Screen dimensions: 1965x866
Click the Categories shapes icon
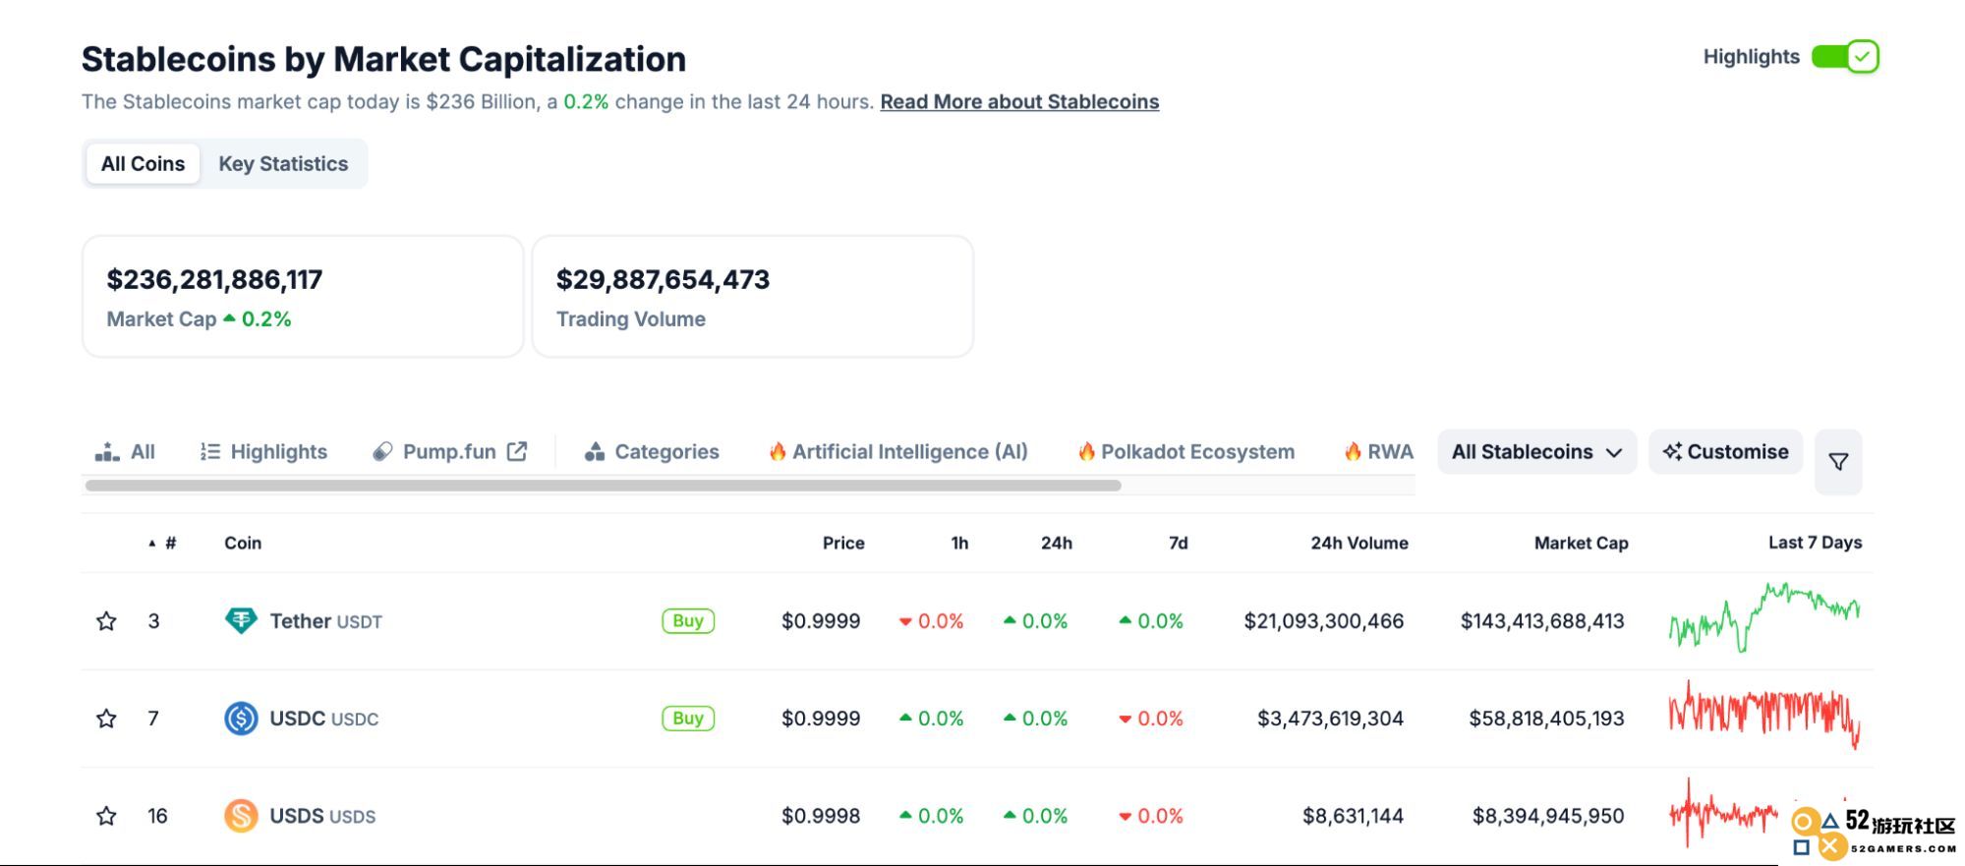pos(594,452)
